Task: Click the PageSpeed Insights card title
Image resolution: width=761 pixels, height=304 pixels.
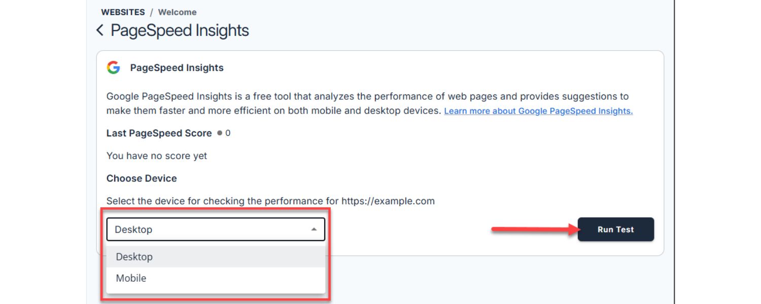Action: pyautogui.click(x=177, y=68)
